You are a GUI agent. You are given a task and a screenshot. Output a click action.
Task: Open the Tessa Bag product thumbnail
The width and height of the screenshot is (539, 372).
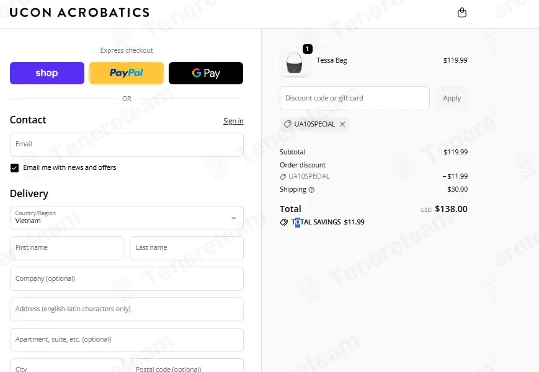(x=294, y=63)
